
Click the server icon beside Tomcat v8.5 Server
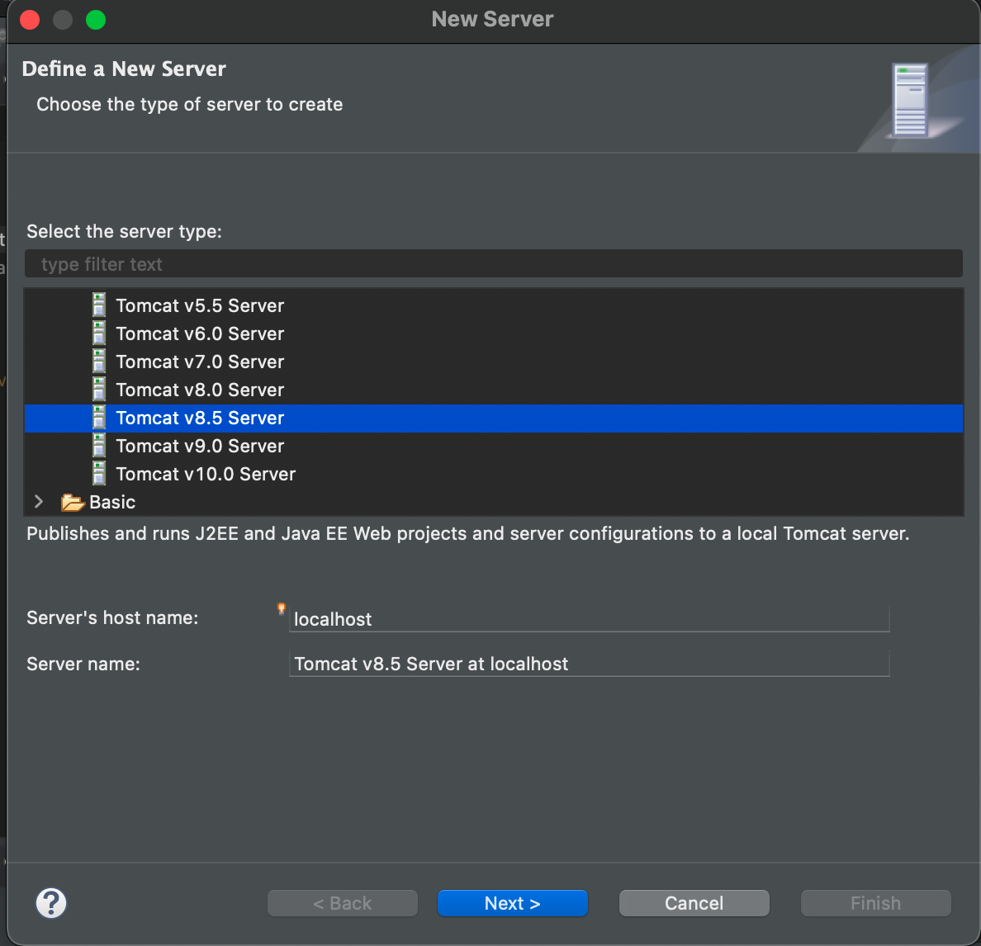(99, 417)
